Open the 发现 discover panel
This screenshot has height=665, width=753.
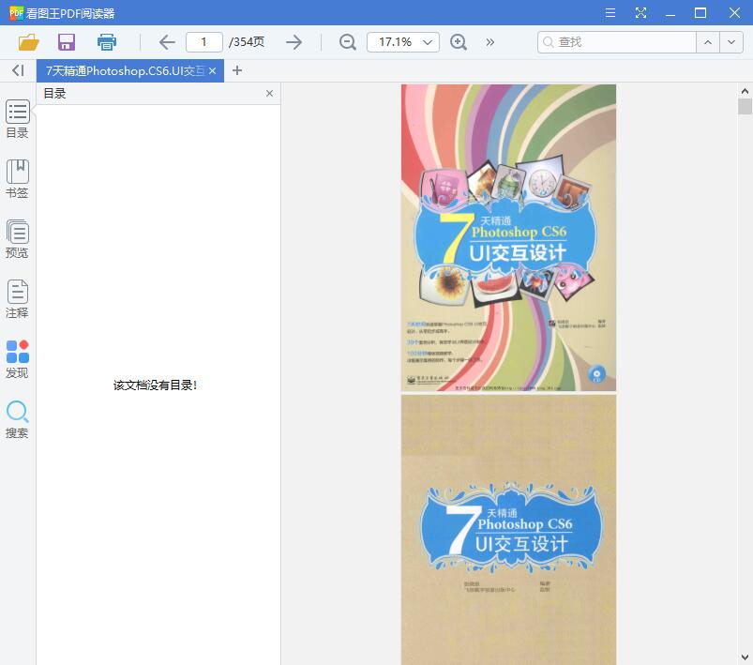17,359
